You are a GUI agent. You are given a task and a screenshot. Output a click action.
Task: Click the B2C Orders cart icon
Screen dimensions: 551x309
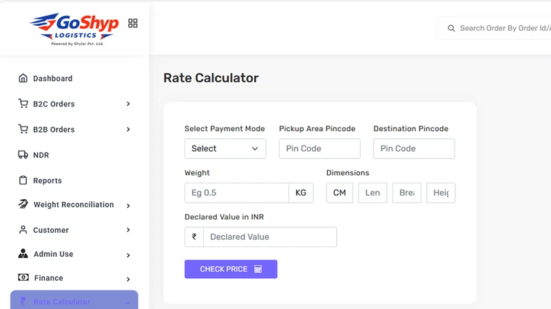click(23, 104)
